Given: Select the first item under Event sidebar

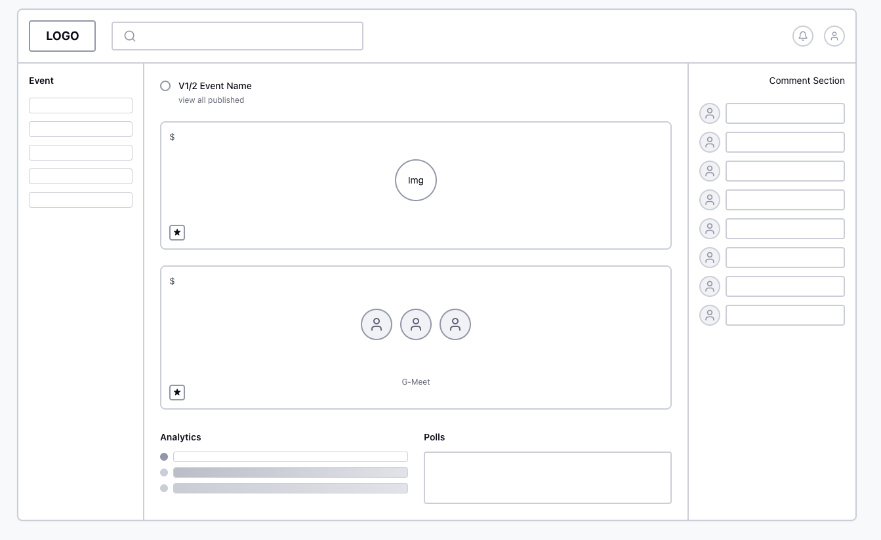Looking at the screenshot, I should point(81,106).
